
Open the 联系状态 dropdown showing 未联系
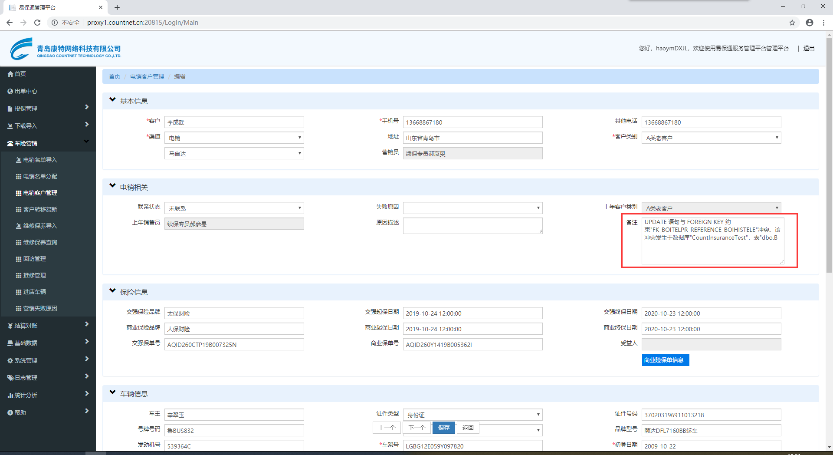[x=234, y=208]
